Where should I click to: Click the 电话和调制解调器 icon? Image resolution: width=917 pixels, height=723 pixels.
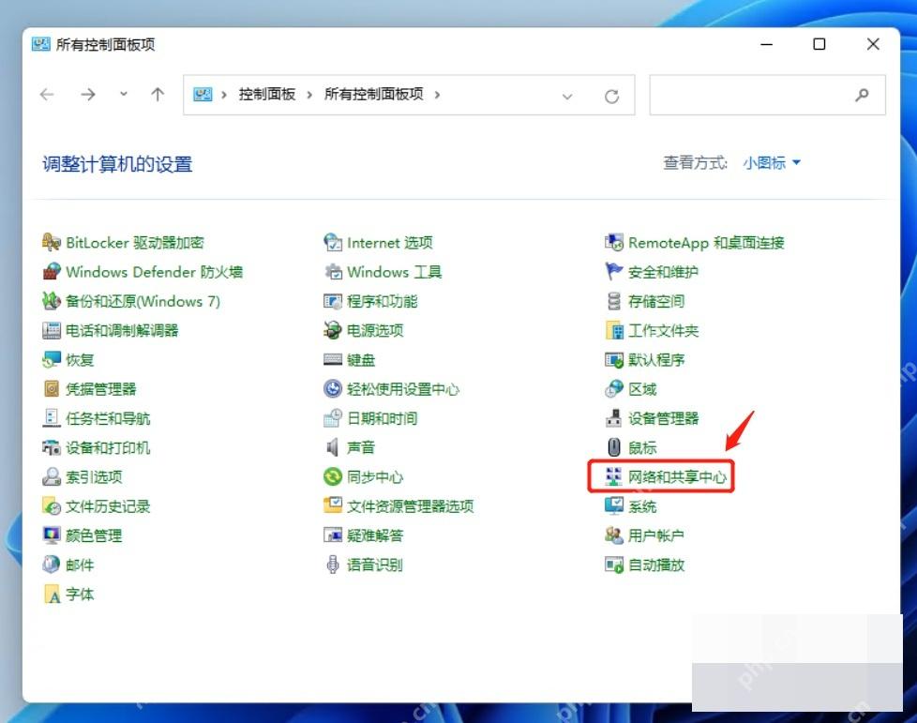[x=52, y=330]
